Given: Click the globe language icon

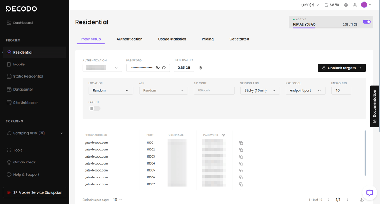Looking at the screenshot, I should pos(346,5).
